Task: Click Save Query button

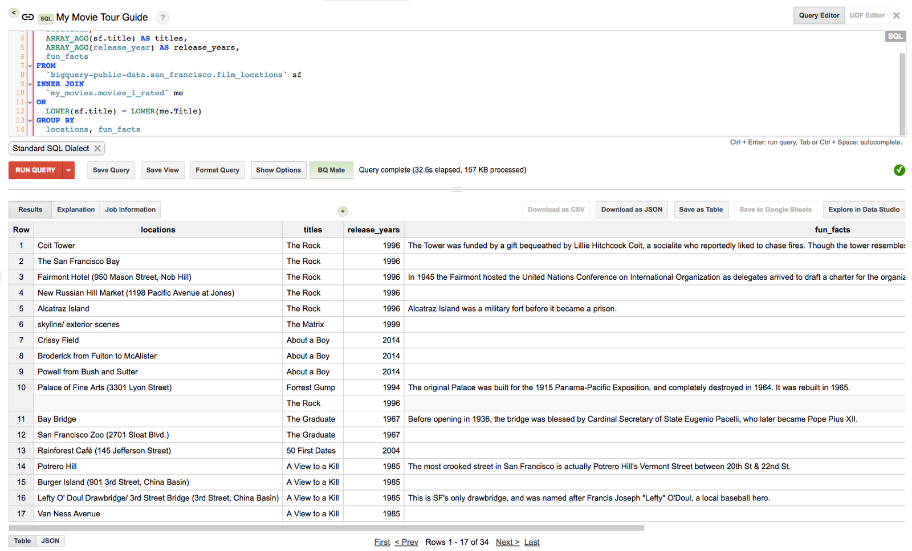Action: point(111,170)
